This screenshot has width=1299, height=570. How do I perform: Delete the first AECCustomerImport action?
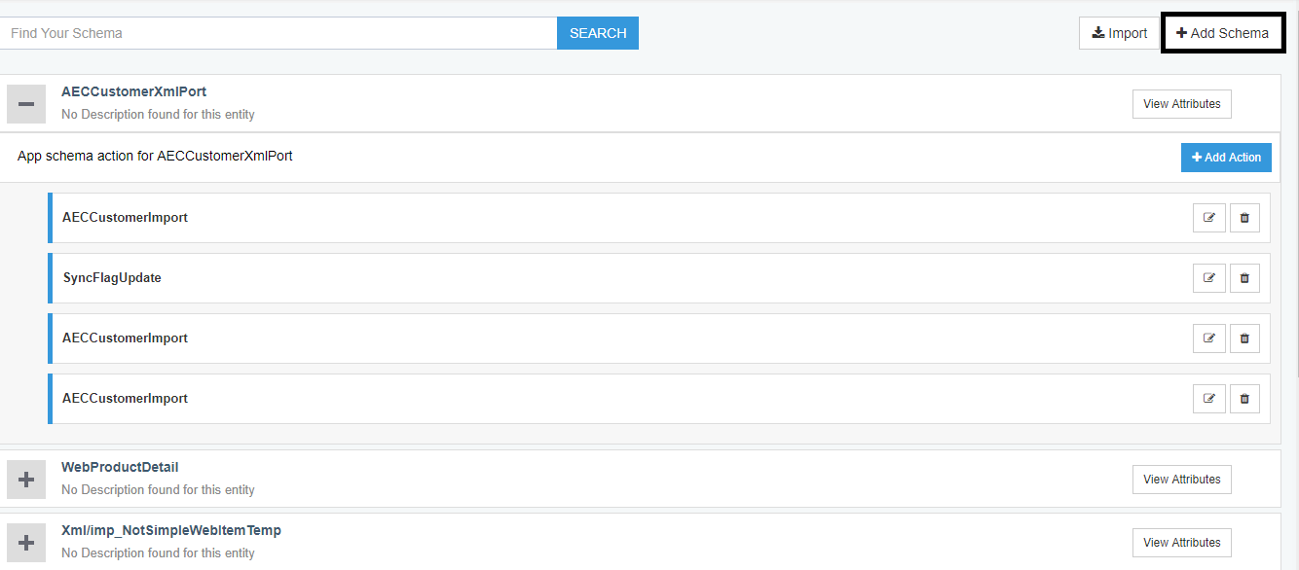point(1244,218)
